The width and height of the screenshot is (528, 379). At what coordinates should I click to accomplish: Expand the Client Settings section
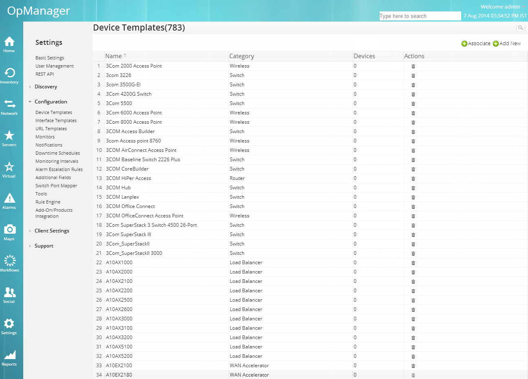(x=52, y=231)
